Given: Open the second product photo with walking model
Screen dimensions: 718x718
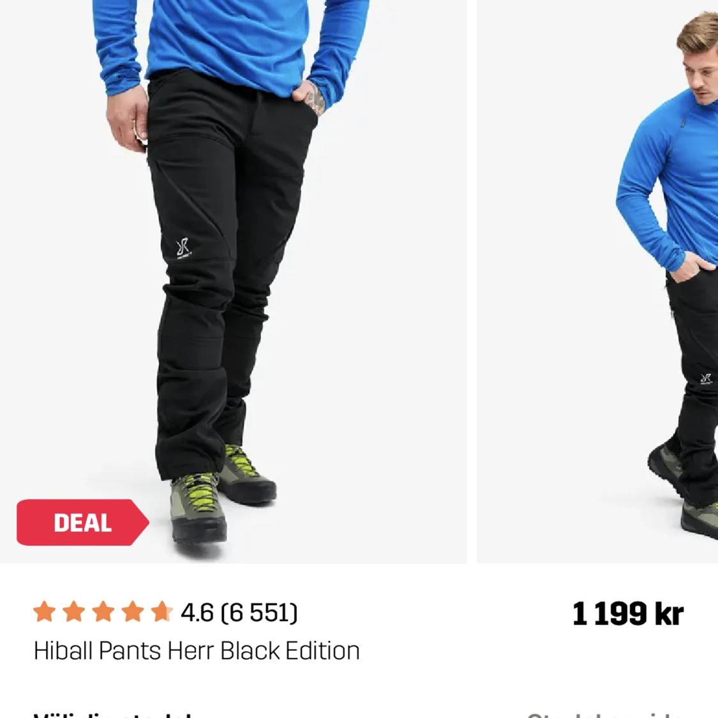Looking at the screenshot, I should [x=597, y=281].
